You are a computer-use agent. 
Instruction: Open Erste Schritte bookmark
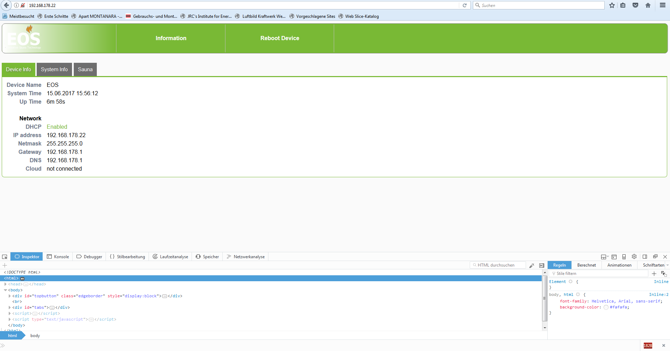tap(53, 16)
